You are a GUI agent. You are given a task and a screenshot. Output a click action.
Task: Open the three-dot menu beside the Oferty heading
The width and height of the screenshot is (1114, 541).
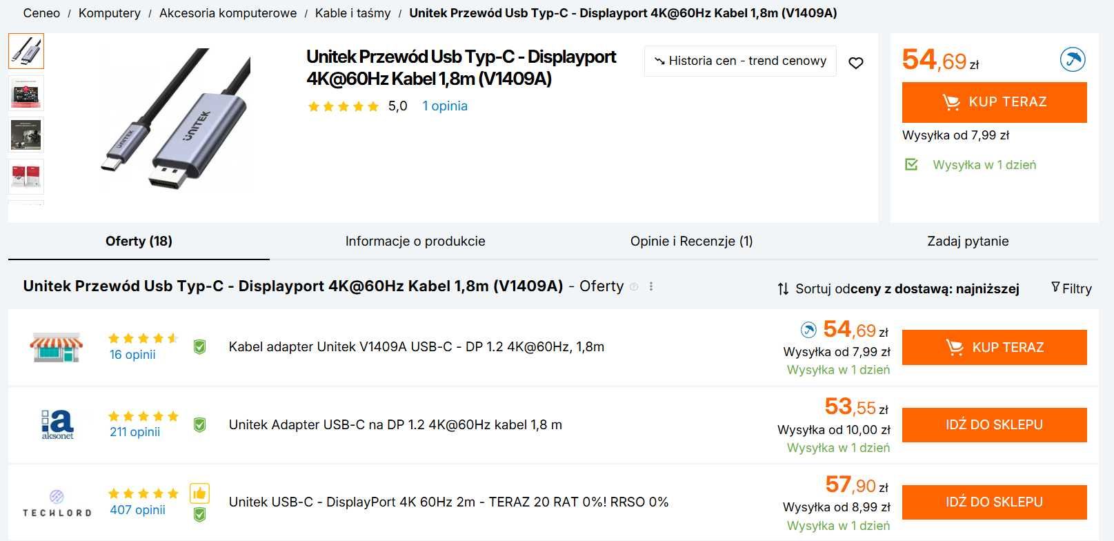(651, 286)
